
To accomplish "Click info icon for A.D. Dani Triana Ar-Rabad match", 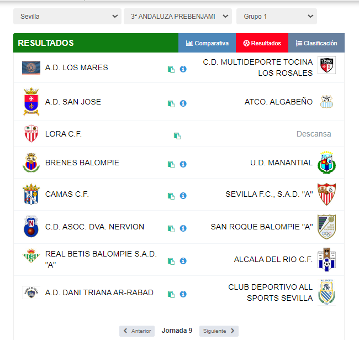I will [x=183, y=294].
